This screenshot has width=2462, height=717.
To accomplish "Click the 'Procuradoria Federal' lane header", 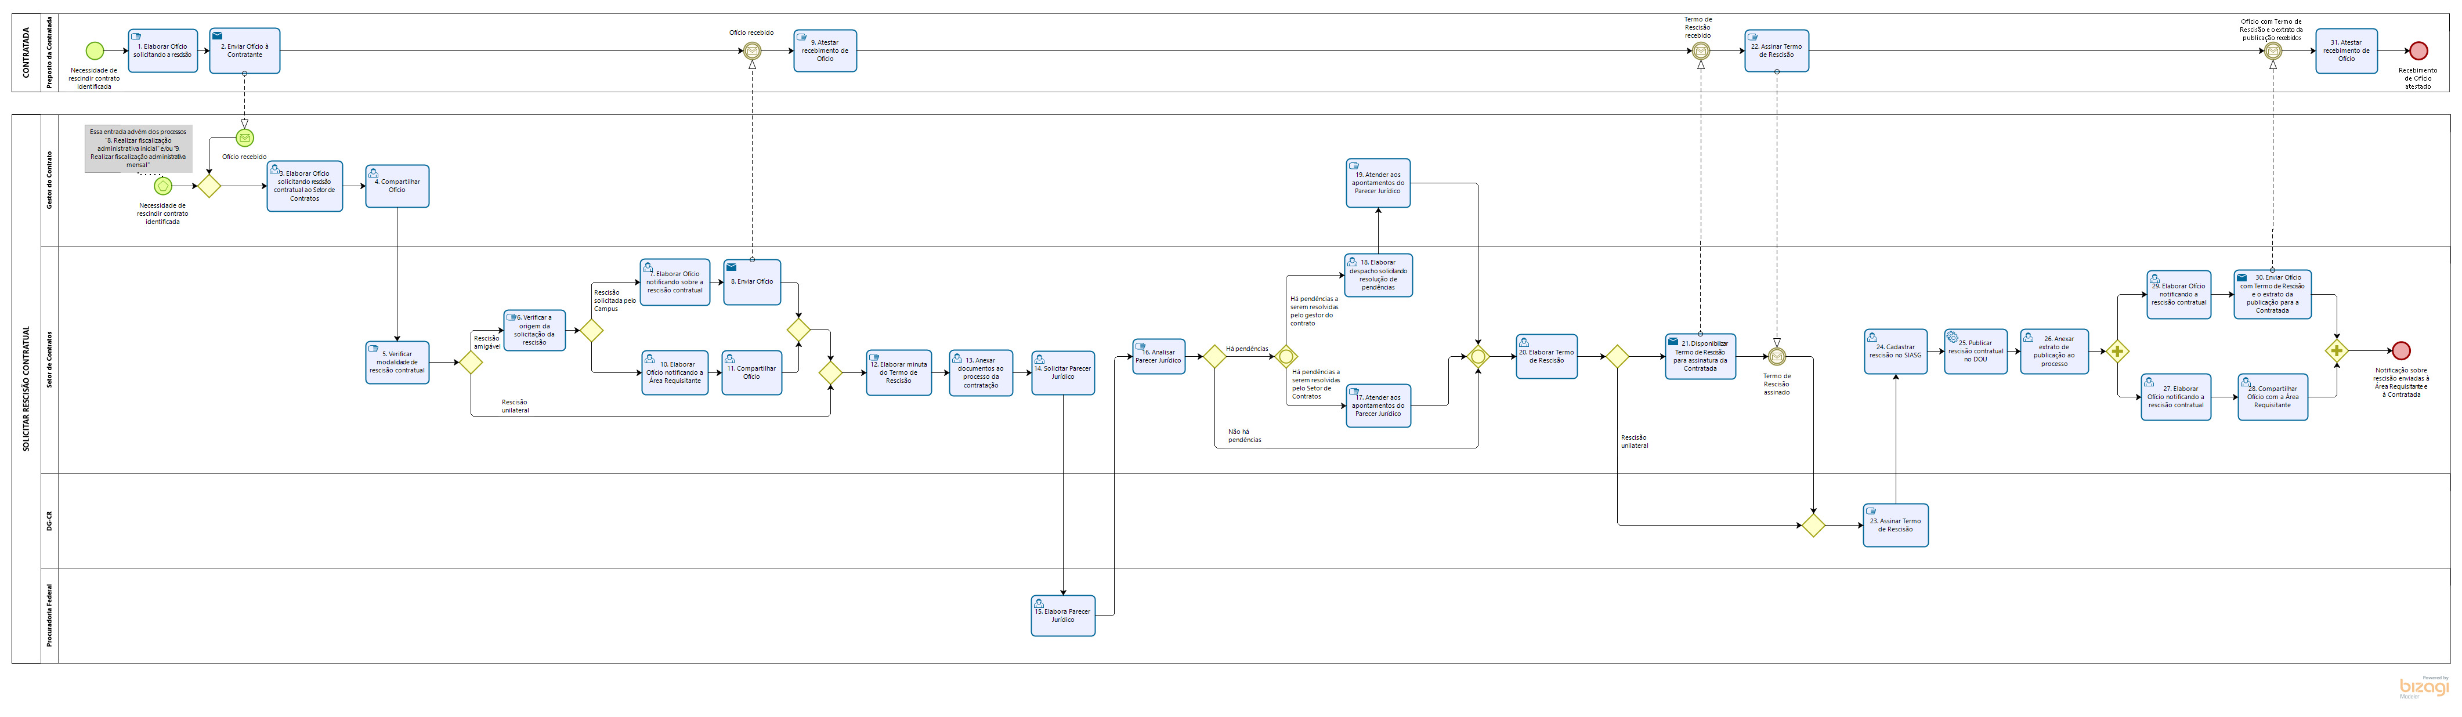I will 49,615.
